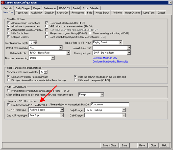Uncheck Collapse Masters option
Viewport: 173px width, 150px height.
point(9,37)
